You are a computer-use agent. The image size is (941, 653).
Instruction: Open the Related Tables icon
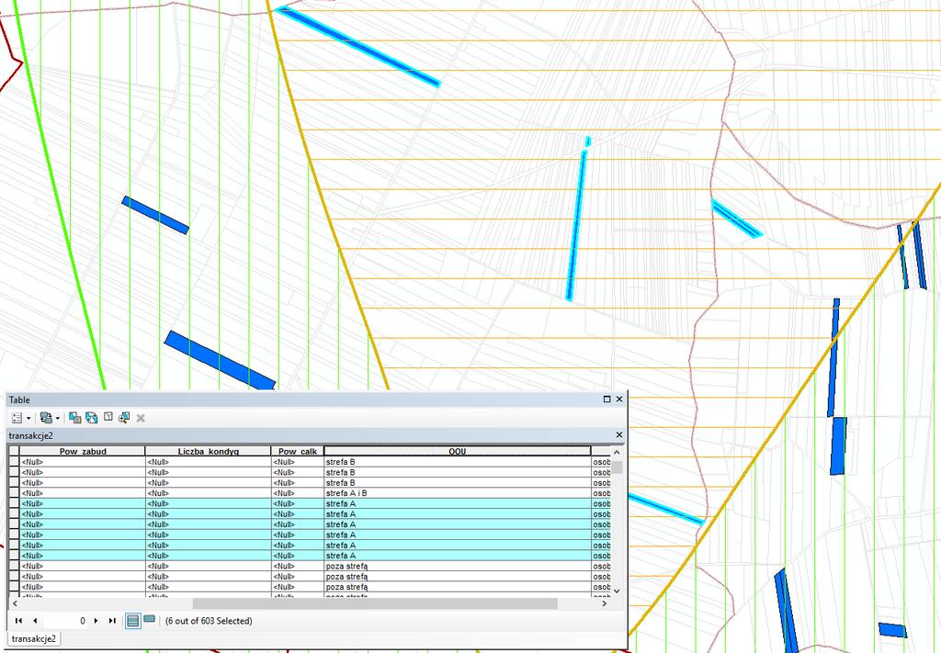click(x=46, y=418)
